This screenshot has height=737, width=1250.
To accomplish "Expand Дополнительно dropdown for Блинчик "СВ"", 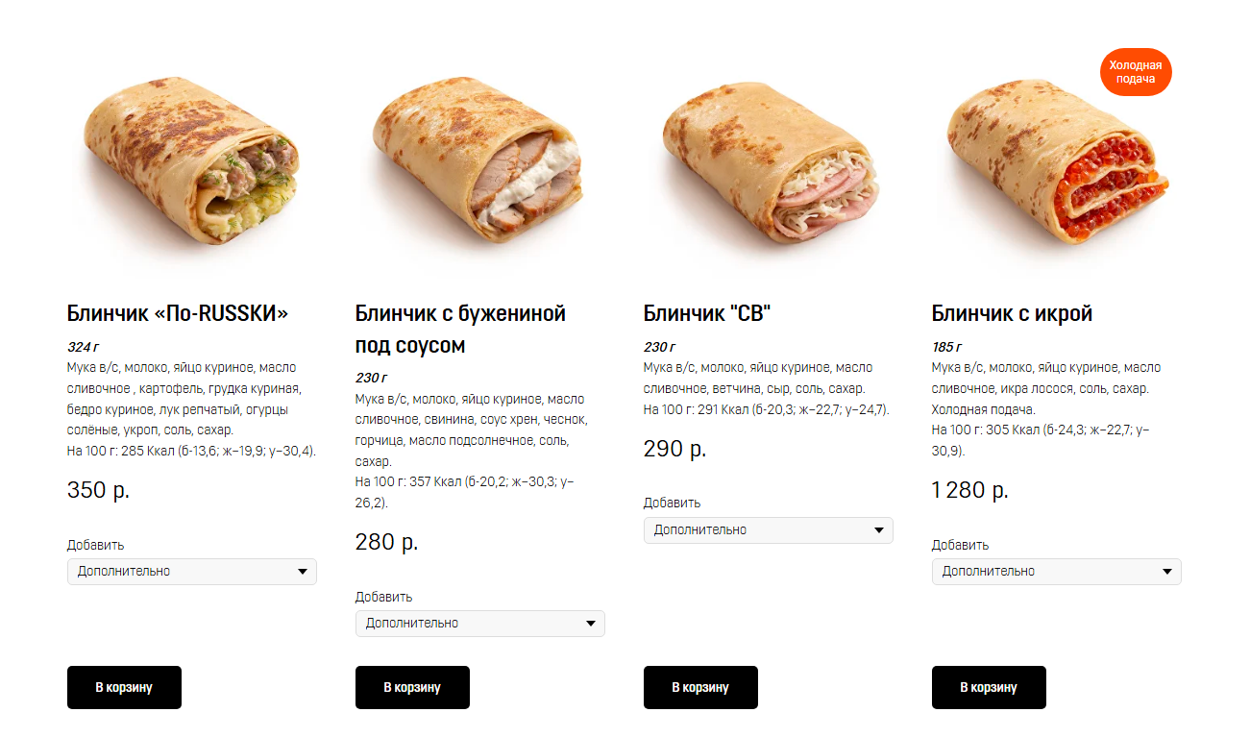I will pyautogui.click(x=768, y=530).
